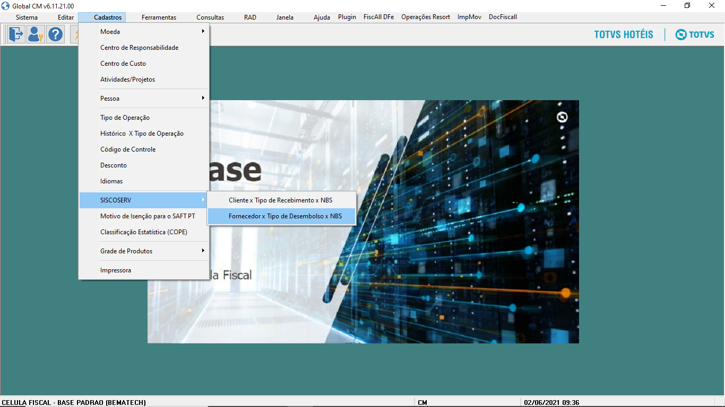Click the TOTVS HOTÉIS text logo
Screen dimensions: 725x407
(x=624, y=34)
